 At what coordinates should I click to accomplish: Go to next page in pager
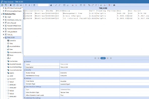pos(108,58)
